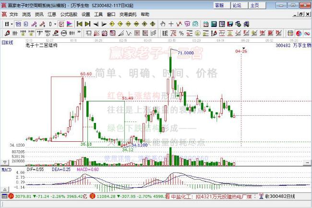Click the first yellow diamond left-arrow icon
Image resolution: width=312 pixels, height=208 pixels.
point(112,24)
